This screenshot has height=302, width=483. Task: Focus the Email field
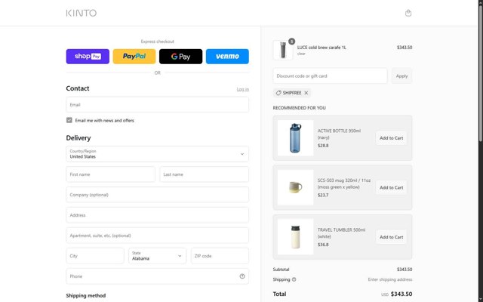[158, 105]
